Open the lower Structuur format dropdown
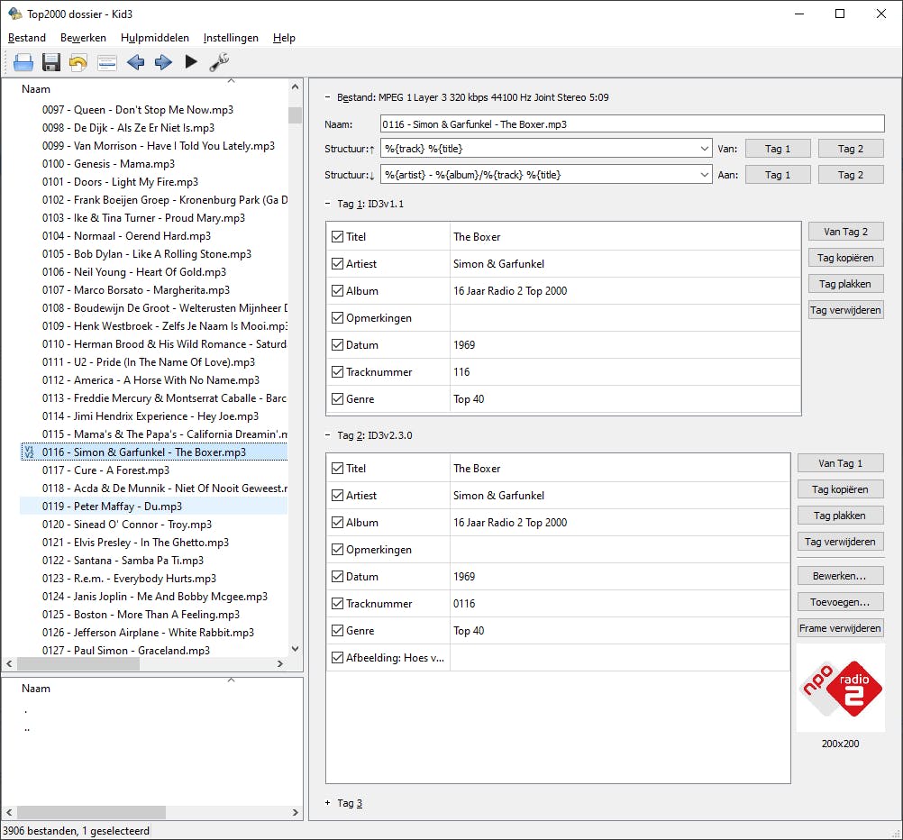 704,175
